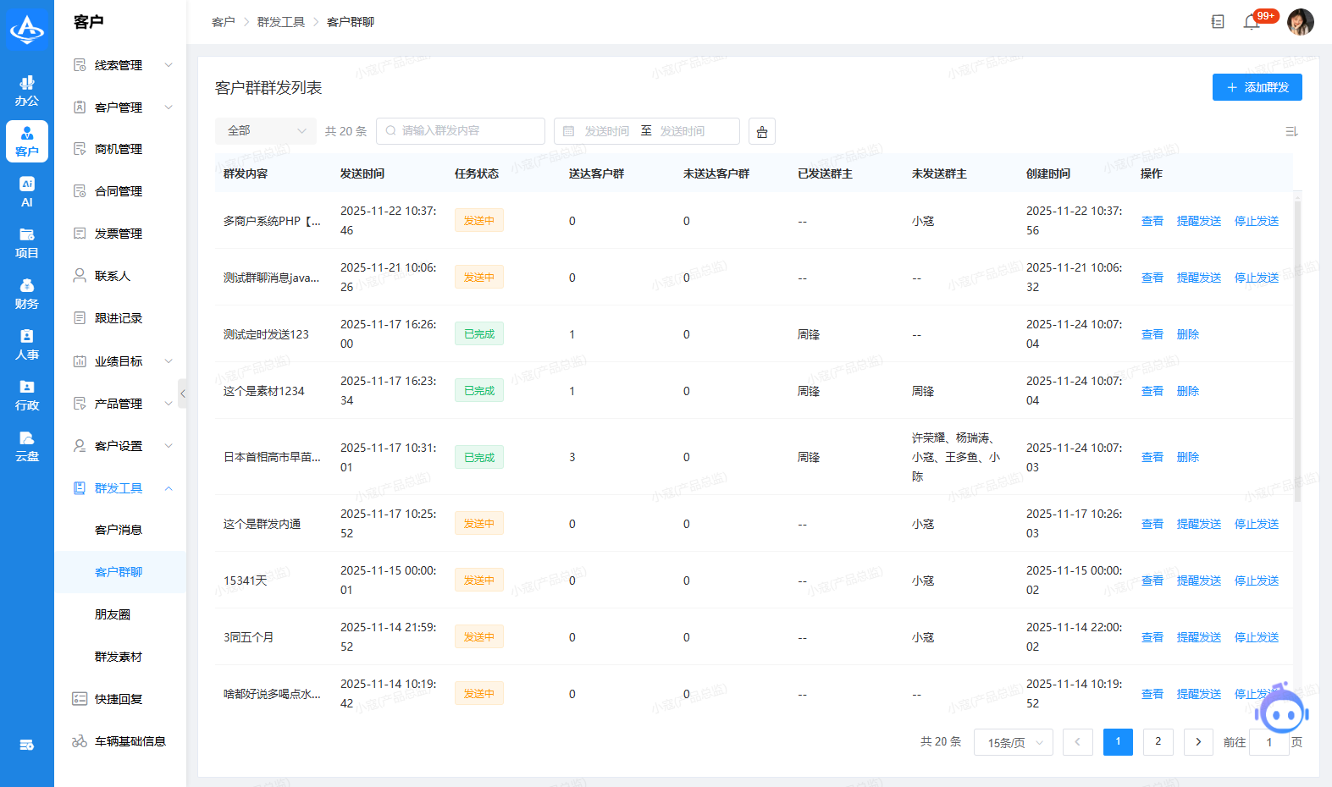Image resolution: width=1332 pixels, height=787 pixels.
Task: Go to page 2 of the list
Action: (1158, 741)
